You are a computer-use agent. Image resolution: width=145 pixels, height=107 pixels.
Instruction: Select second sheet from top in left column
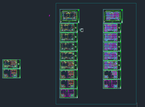click(69, 28)
